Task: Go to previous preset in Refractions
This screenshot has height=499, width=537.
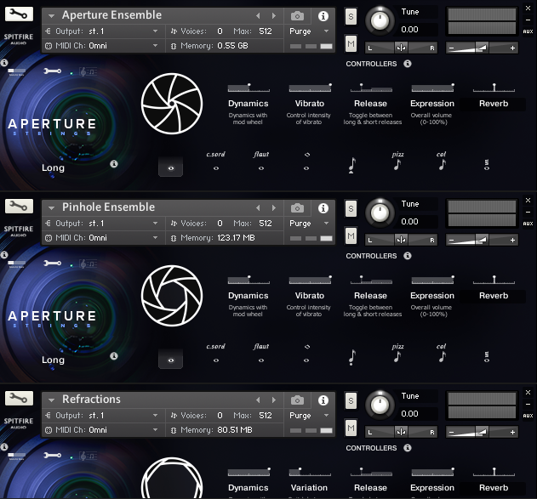Action: pyautogui.click(x=258, y=400)
